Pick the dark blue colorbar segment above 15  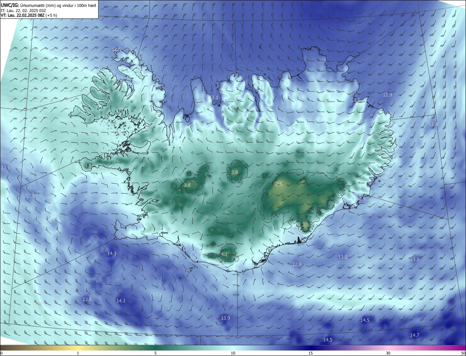click(311, 348)
